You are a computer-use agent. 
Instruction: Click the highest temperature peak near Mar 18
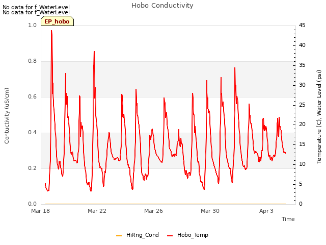pos(51,31)
